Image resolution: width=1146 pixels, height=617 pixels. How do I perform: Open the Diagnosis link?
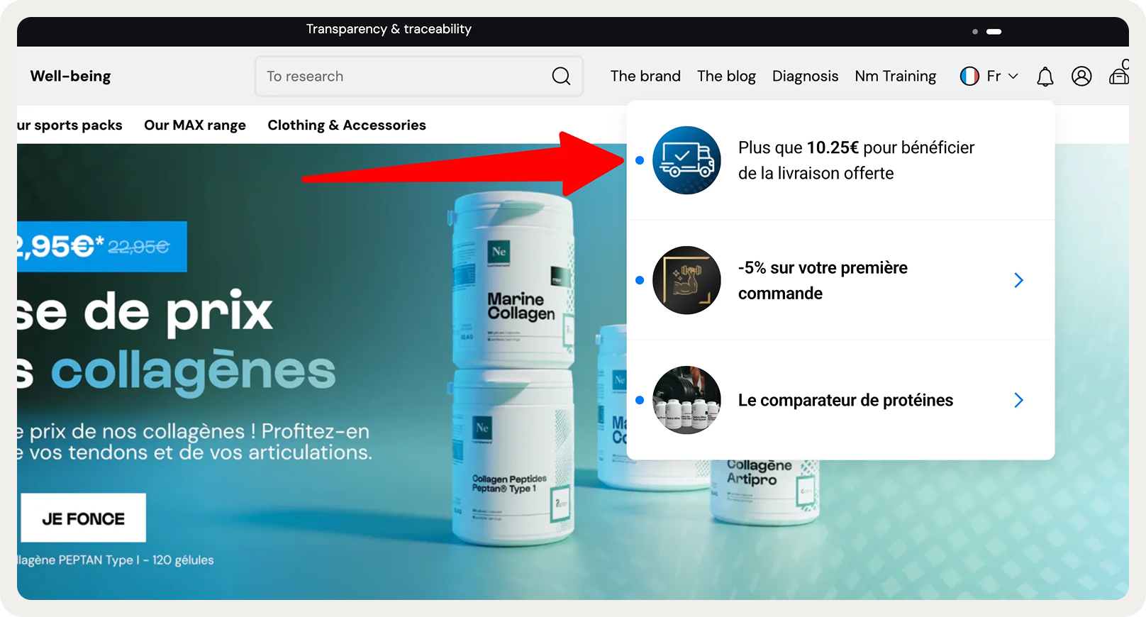(x=805, y=76)
